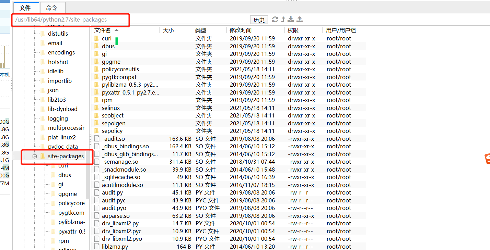Screen dimensions: 490x250
Task: Click the liblzma.py file icon
Action: coord(97,246)
